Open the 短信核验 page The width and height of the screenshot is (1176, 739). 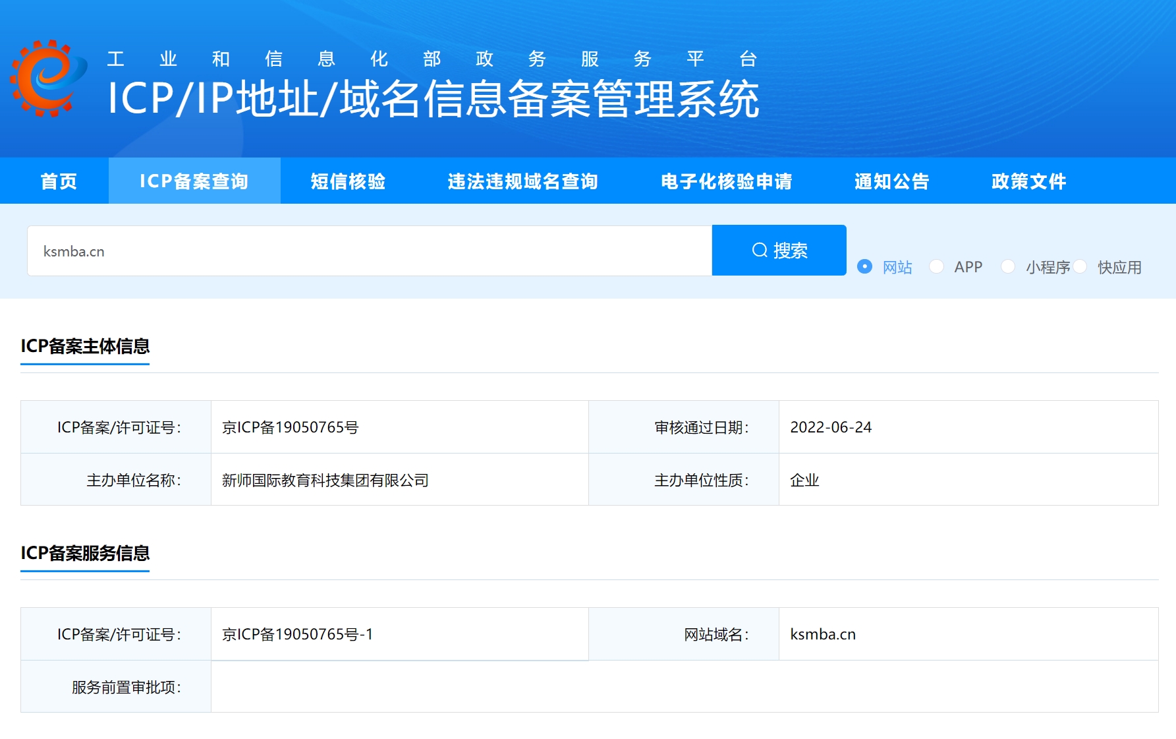(348, 181)
